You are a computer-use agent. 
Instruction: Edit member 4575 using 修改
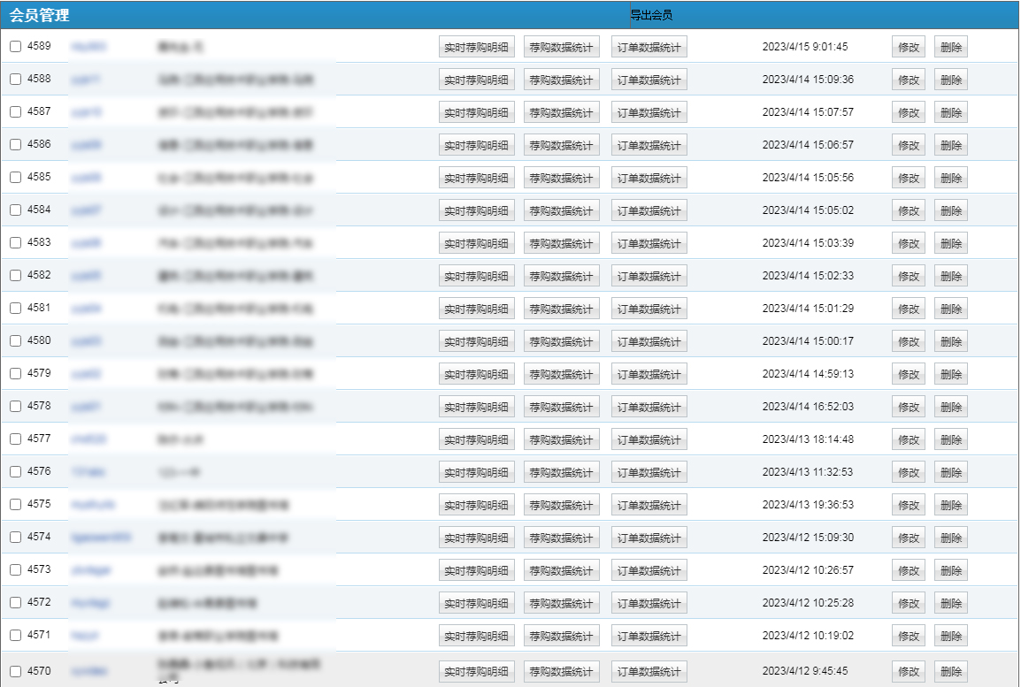pyautogui.click(x=908, y=506)
